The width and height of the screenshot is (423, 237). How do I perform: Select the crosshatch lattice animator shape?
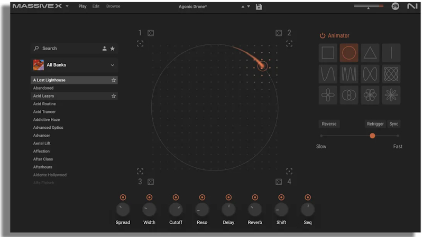[391, 74]
